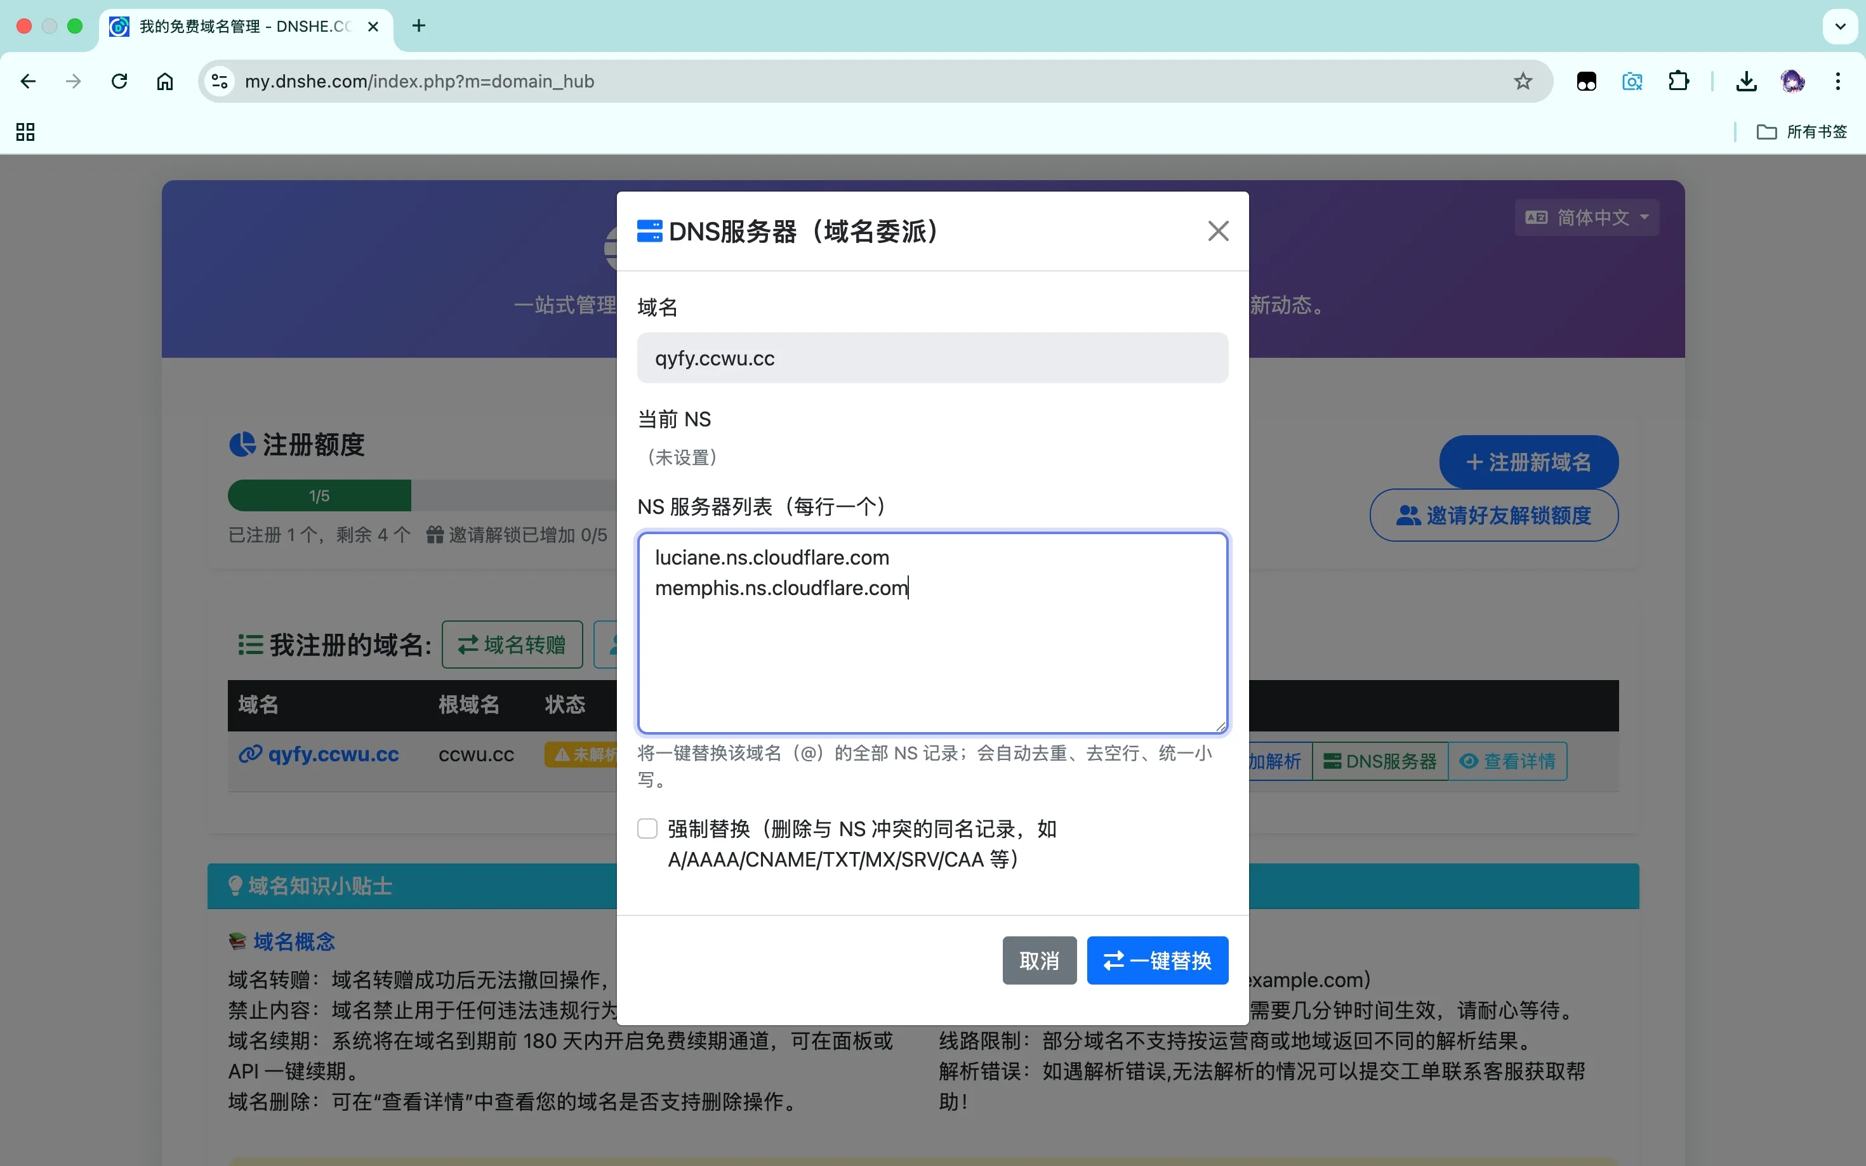Open the Simplified Chinese language dropdown

pyautogui.click(x=1586, y=218)
